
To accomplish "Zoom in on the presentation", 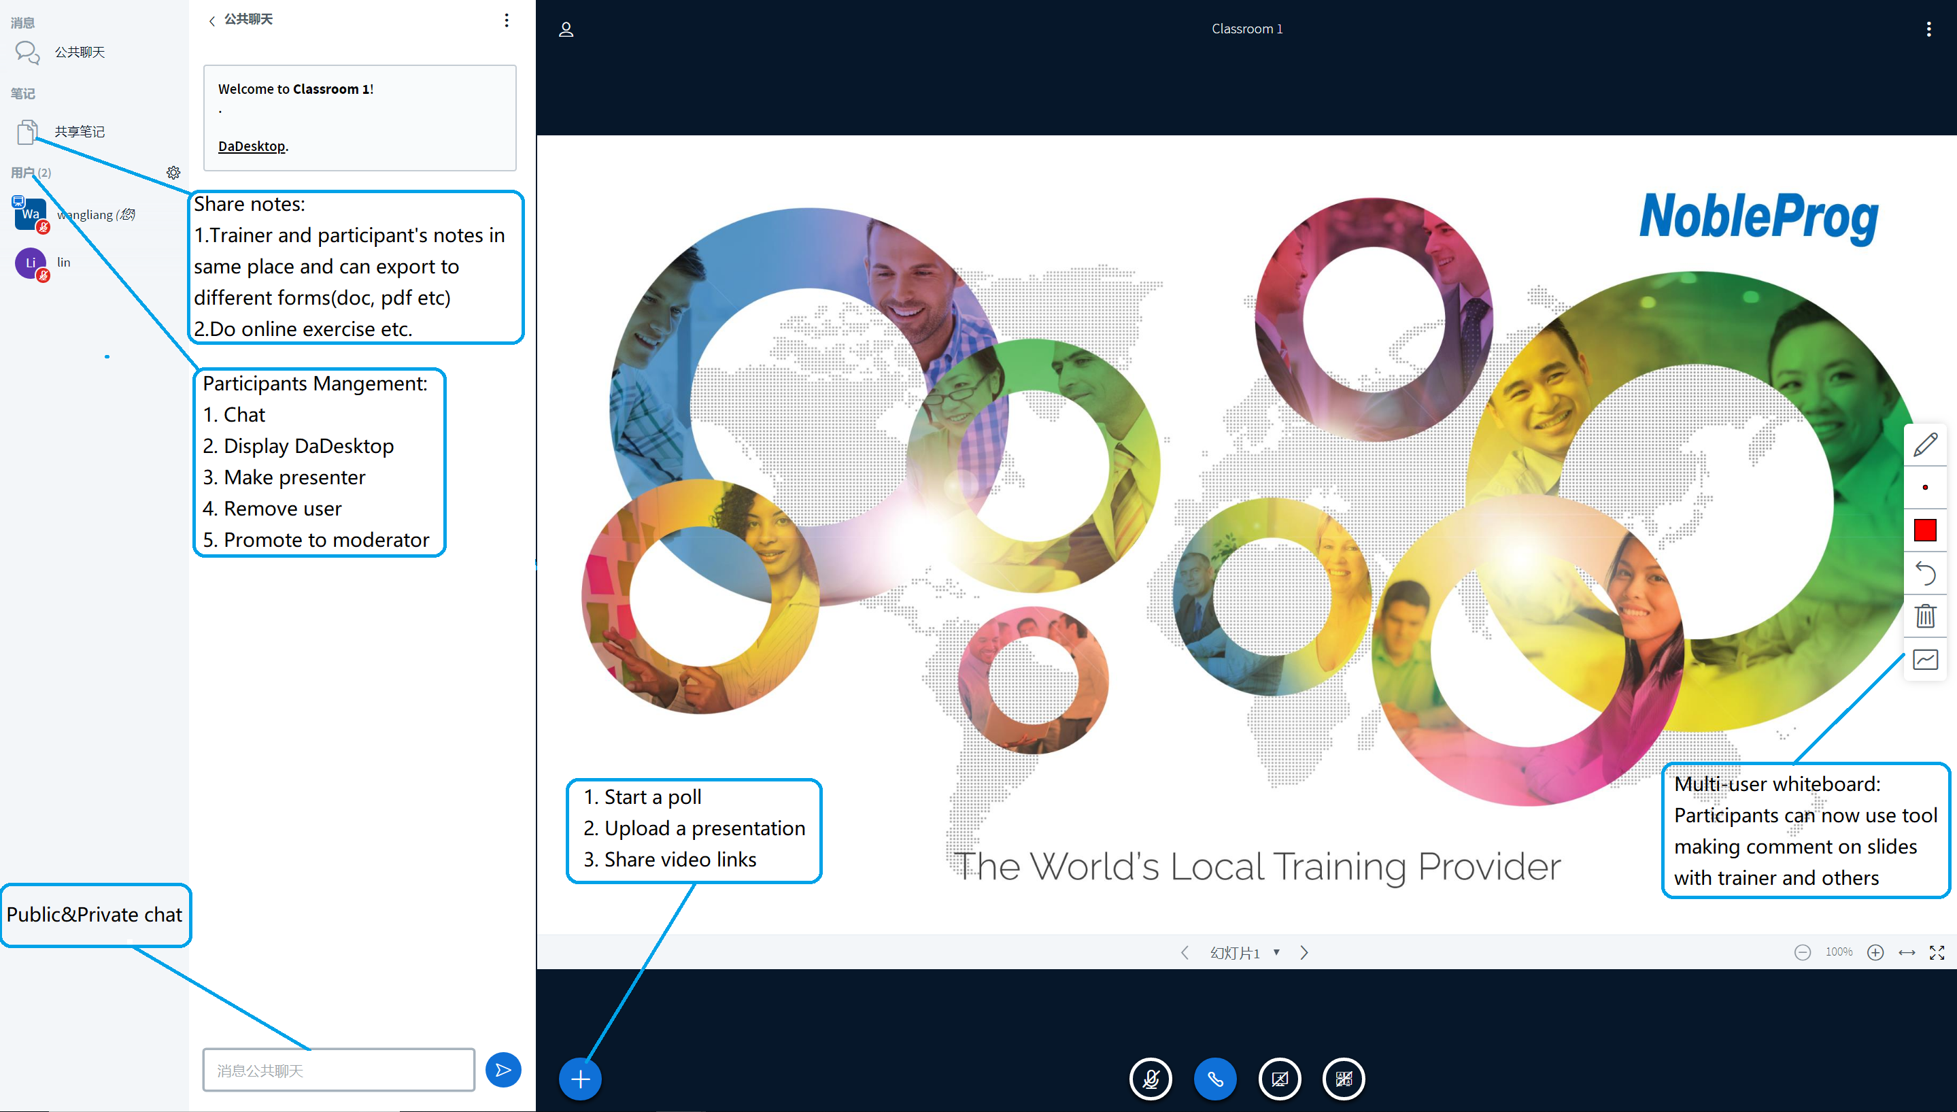I will pos(1875,952).
